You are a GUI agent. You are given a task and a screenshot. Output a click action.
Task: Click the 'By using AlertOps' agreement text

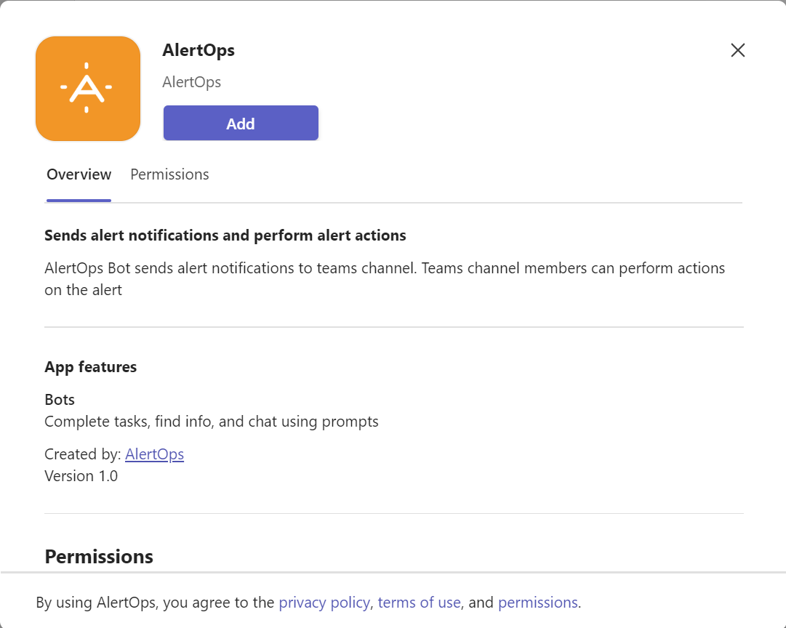coord(156,603)
